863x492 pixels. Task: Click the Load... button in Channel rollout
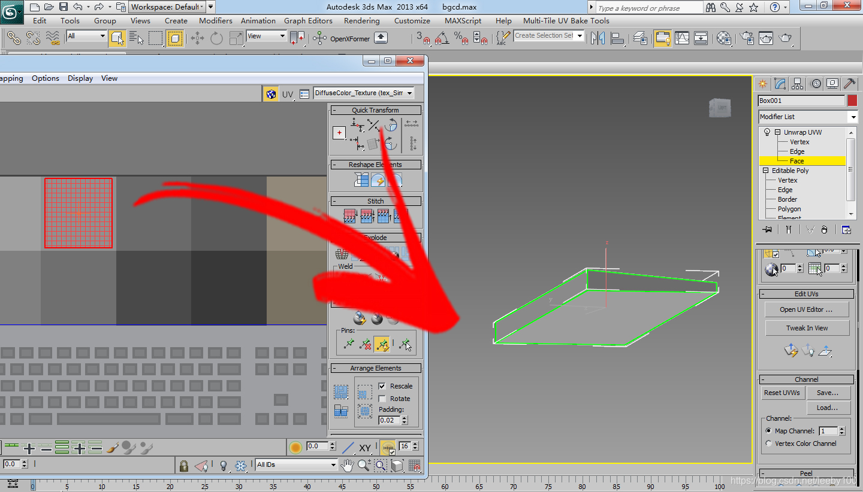click(828, 408)
